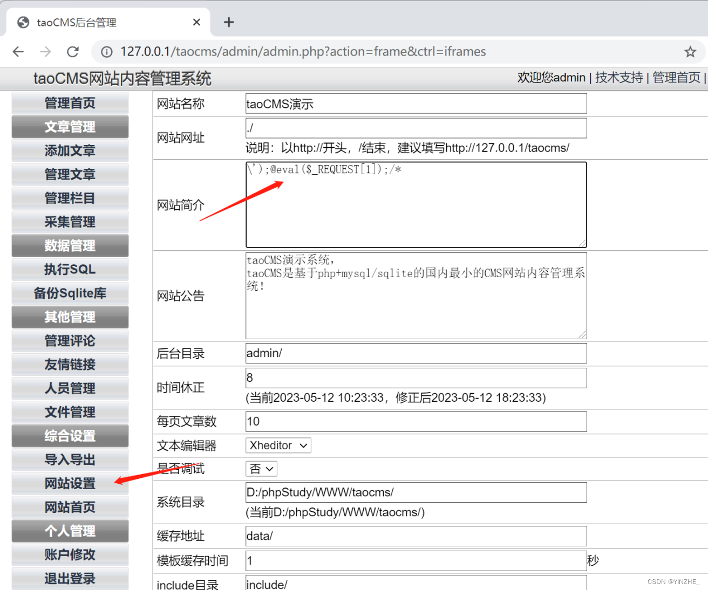This screenshot has height=590, width=708.
Task: Open 文件管理 in the sidebar
Action: point(70,412)
